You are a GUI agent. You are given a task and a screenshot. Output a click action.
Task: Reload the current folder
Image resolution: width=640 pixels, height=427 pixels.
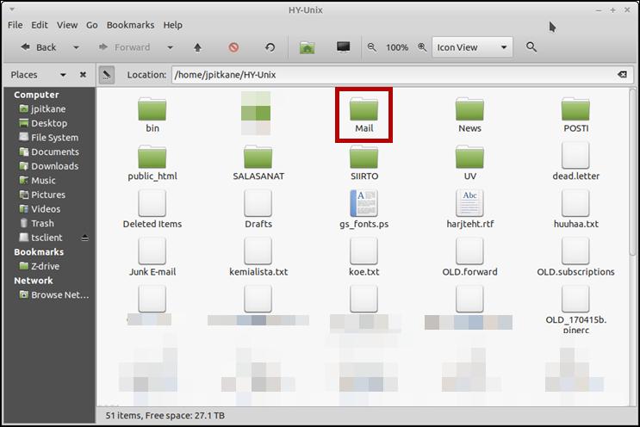(x=270, y=47)
